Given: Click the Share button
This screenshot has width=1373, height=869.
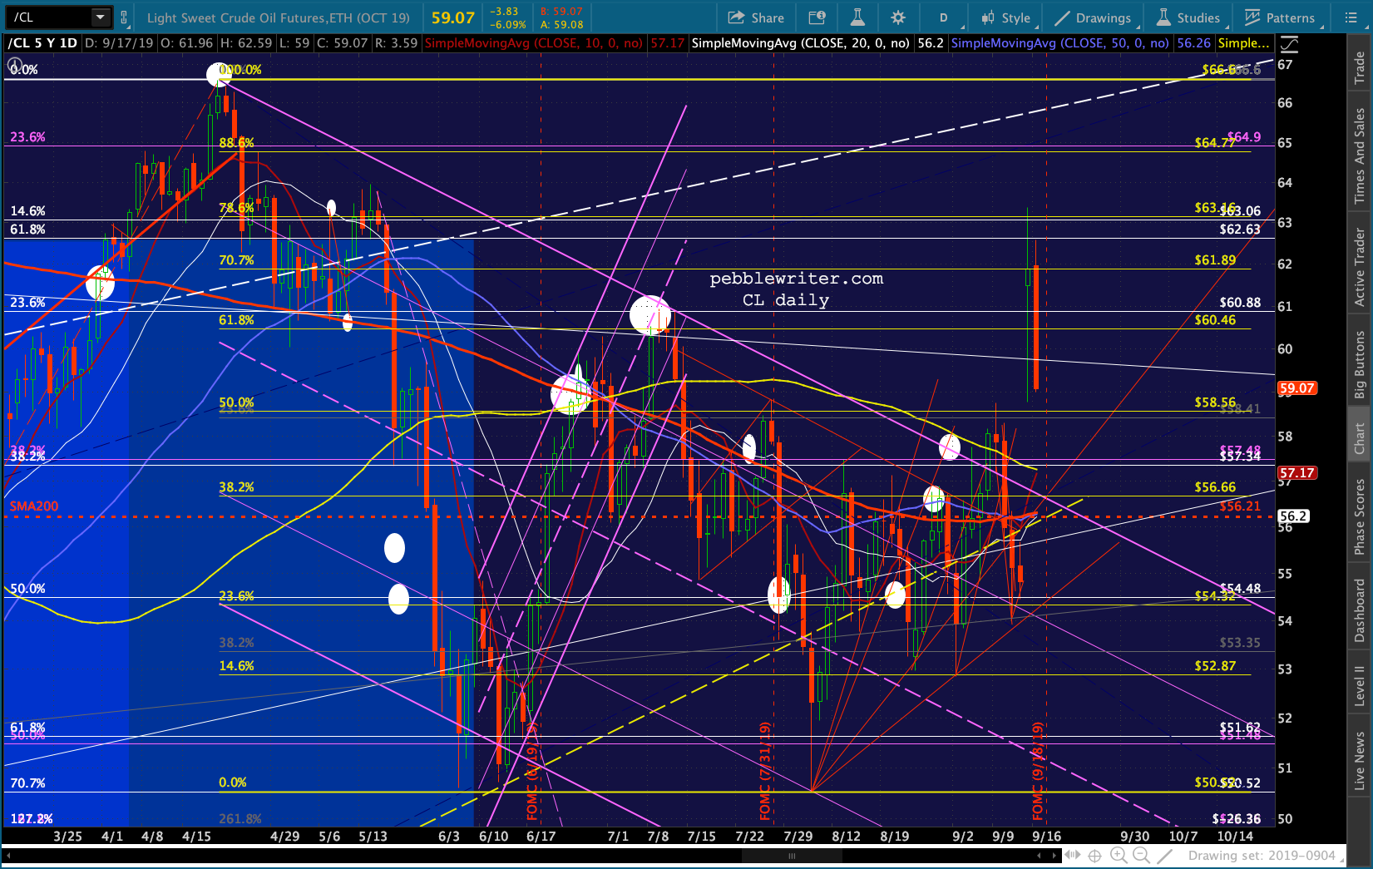Looking at the screenshot, I should 756,17.
